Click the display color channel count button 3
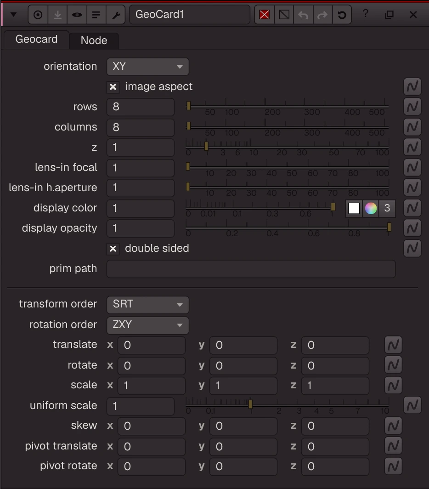 point(387,208)
